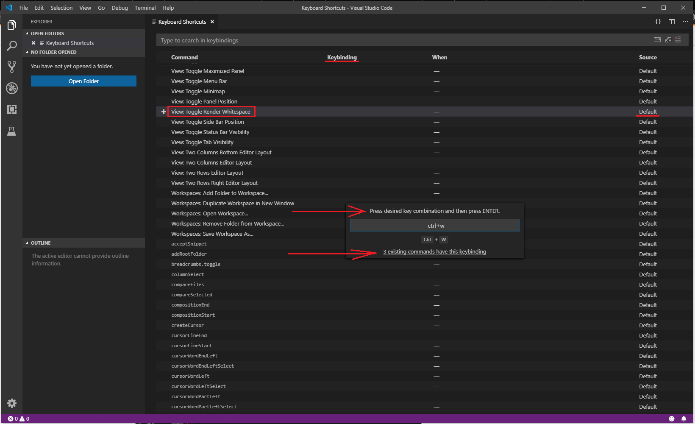Open Source Control view in activity bar
Viewport: 695px width, 424px height.
click(x=12, y=67)
